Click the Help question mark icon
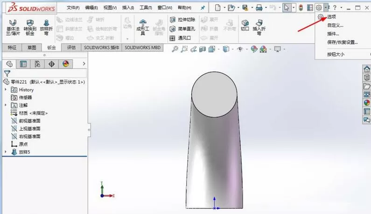Screen dimensions: 371x214 click(x=335, y=8)
